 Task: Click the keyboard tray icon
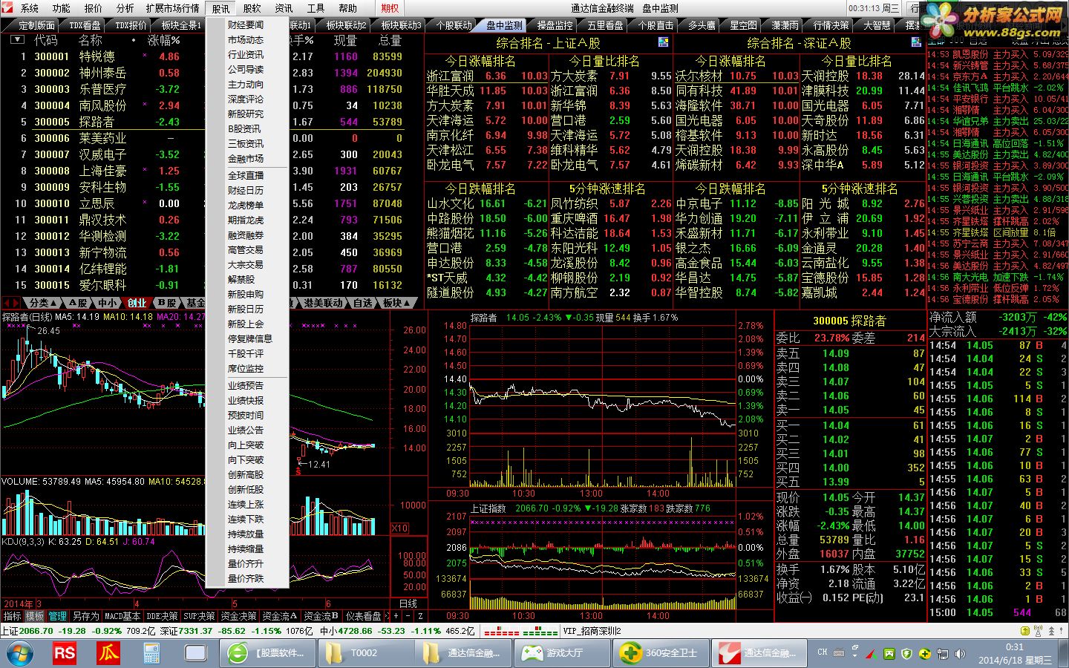pos(839,653)
